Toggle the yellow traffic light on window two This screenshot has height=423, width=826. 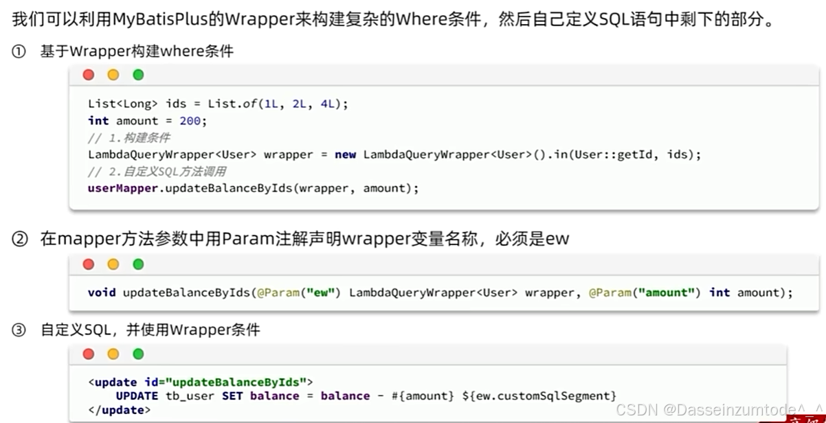[113, 264]
